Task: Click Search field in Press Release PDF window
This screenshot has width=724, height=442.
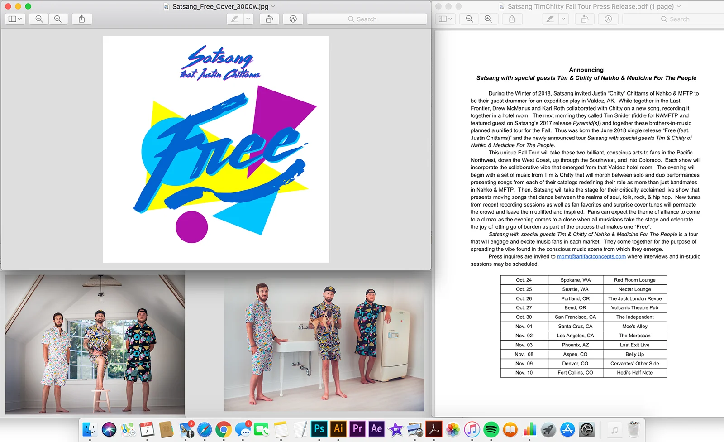Action: tap(674, 19)
